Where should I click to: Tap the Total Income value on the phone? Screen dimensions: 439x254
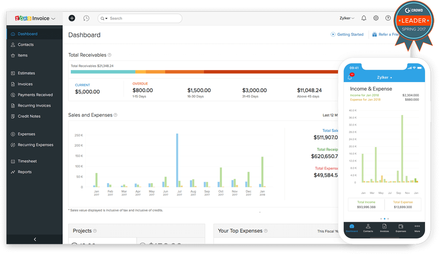[366, 207]
